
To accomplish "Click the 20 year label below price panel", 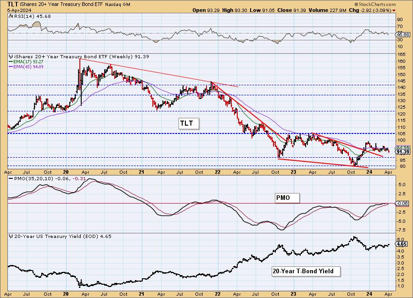I will (x=66, y=172).
